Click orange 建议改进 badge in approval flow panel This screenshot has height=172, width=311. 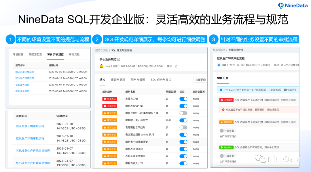[226, 122]
